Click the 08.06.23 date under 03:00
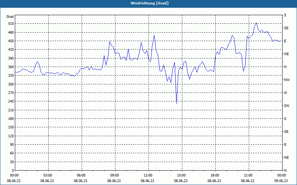Viewport: 297px width, 185px height. point(47,181)
